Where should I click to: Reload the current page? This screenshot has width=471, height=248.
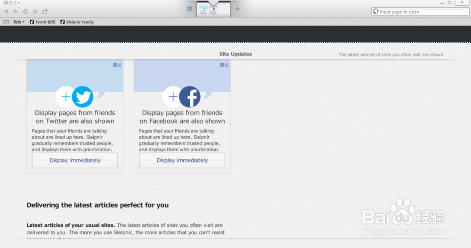click(x=25, y=11)
